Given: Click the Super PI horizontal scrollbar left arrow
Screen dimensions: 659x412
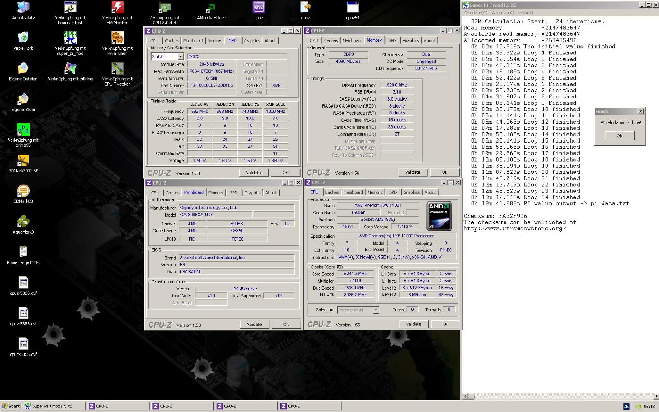Looking at the screenshot, I should click(465, 396).
